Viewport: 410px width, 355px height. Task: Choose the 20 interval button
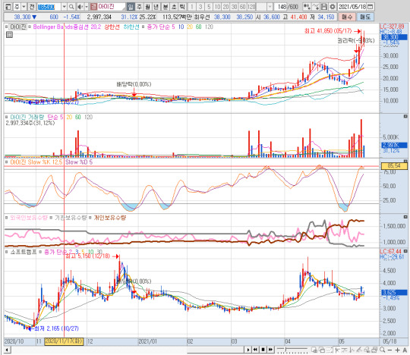(225, 7)
